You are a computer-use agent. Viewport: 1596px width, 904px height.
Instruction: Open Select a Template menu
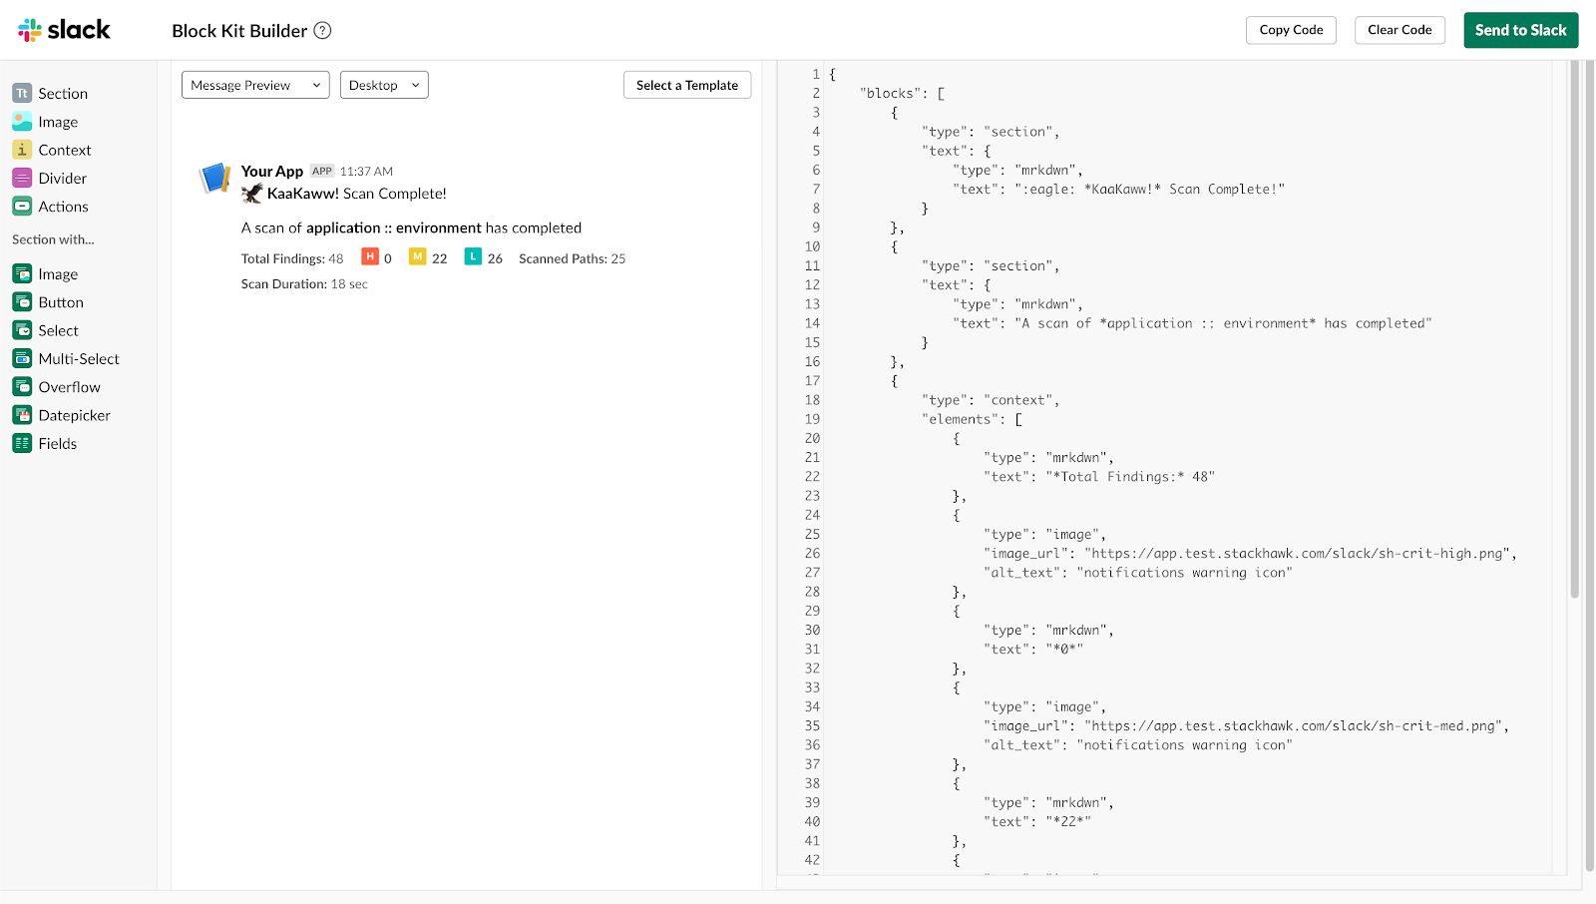[x=687, y=85]
